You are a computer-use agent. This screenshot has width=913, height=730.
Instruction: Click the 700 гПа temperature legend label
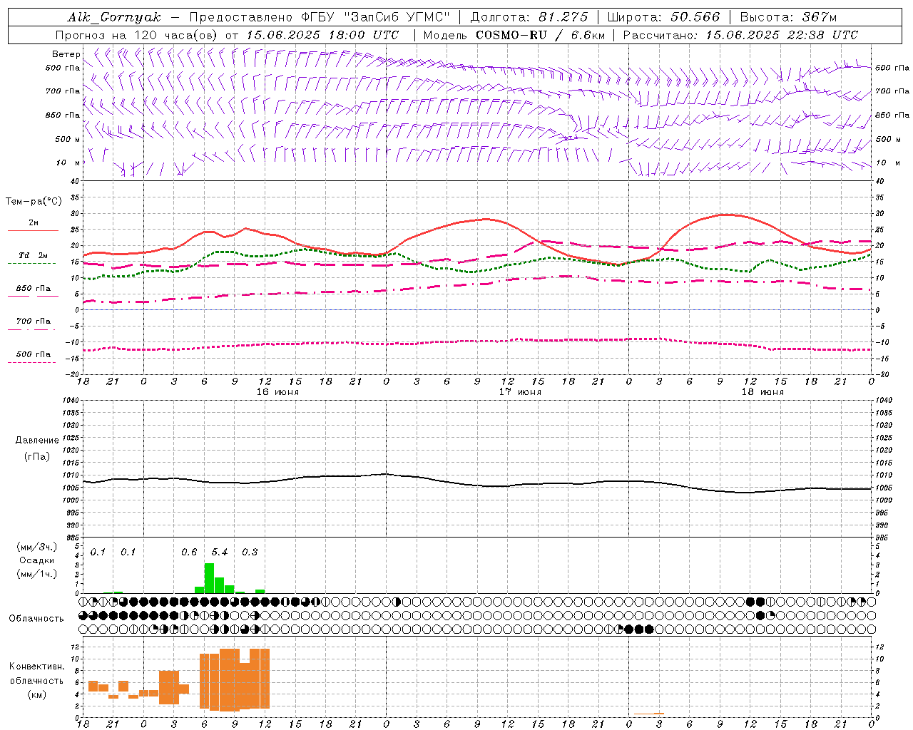coord(34,322)
